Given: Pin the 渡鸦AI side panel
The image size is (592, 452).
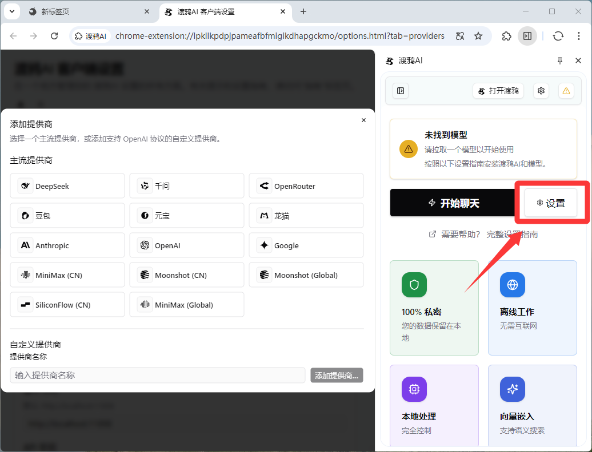Looking at the screenshot, I should tap(560, 60).
